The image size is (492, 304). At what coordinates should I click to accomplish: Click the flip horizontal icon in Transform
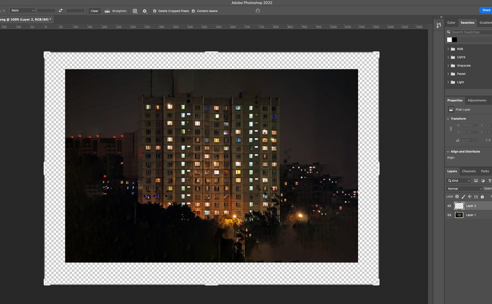(488, 140)
